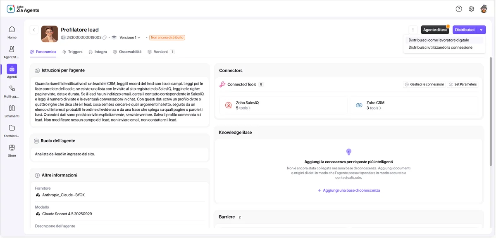Image resolution: width=496 pixels, height=238 pixels.
Task: Open the help question mark icon
Action: coord(459,9)
